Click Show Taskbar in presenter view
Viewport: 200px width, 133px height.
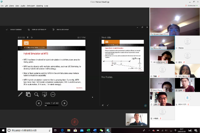(x=14, y=29)
